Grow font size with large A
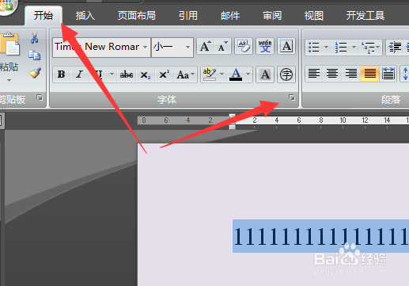This screenshot has height=286, width=409. click(206, 47)
